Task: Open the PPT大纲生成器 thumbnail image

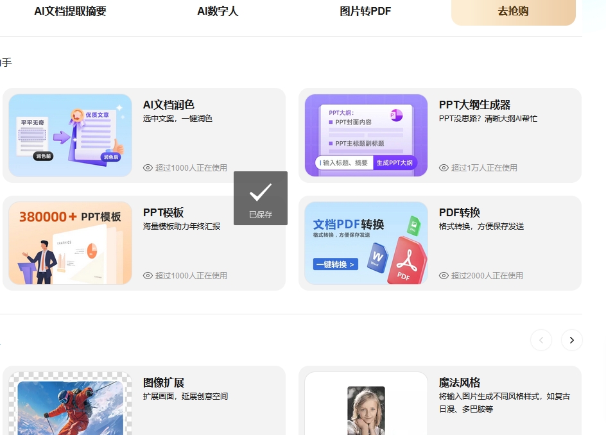Action: 366,135
